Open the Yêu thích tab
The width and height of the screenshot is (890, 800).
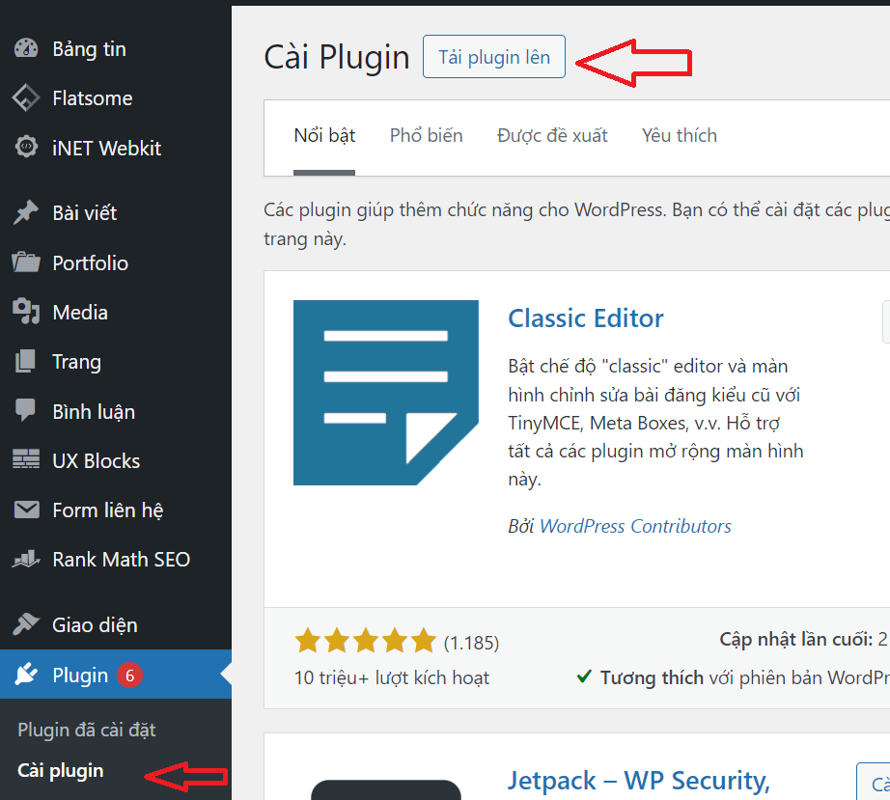coord(680,136)
